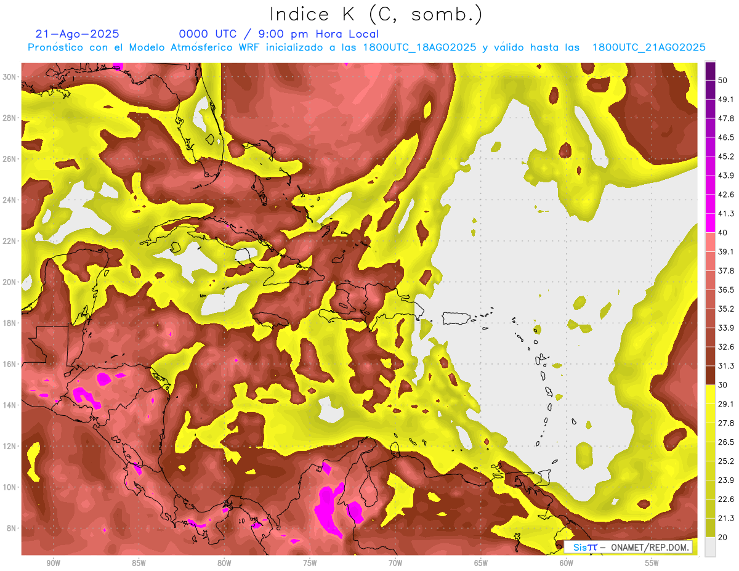739x571 pixels.
Task: Click the latitude label '8N'
Action: coord(12,528)
